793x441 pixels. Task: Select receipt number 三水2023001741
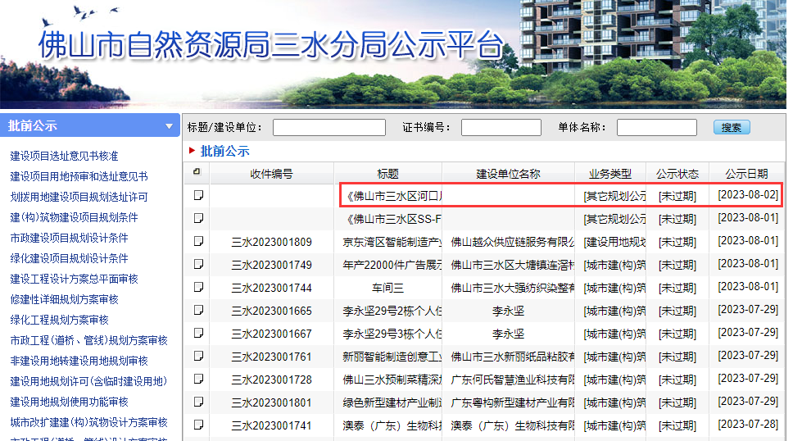pos(272,425)
